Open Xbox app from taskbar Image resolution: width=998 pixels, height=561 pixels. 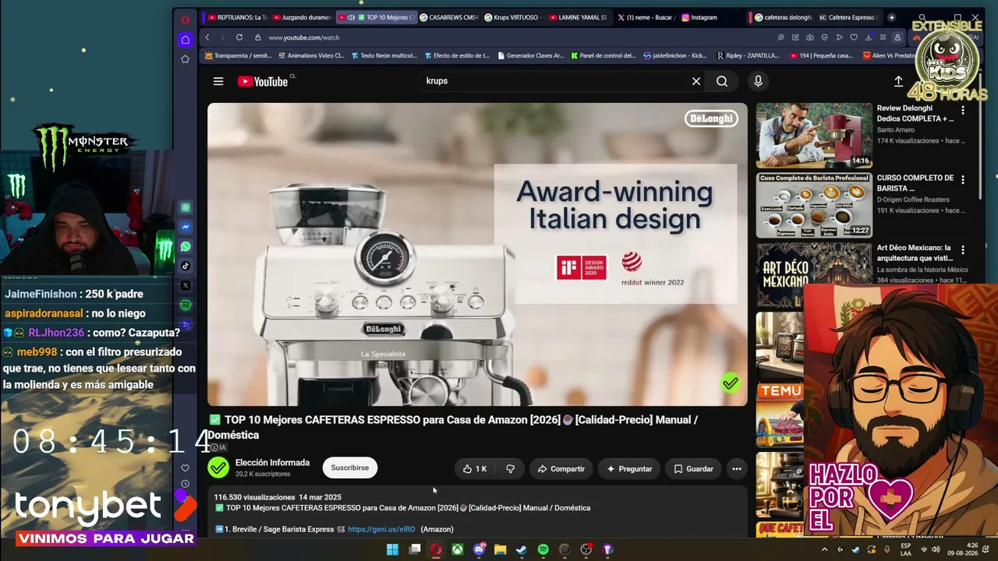pyautogui.click(x=458, y=549)
